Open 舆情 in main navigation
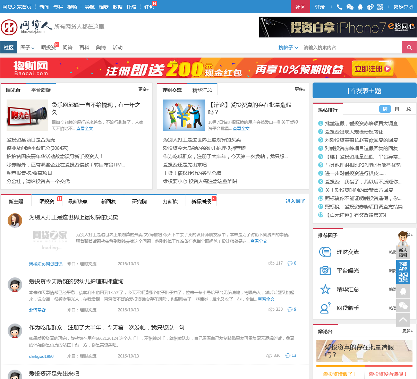The height and width of the screenshot is (379, 417). 101,48
